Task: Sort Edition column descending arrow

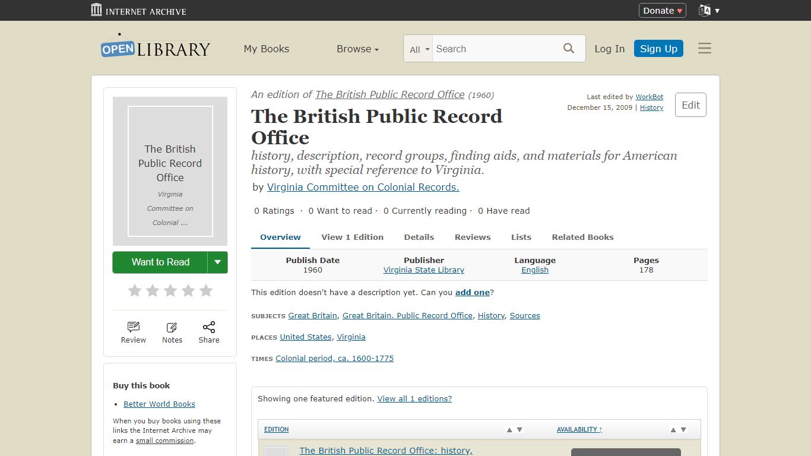Action: [519, 430]
